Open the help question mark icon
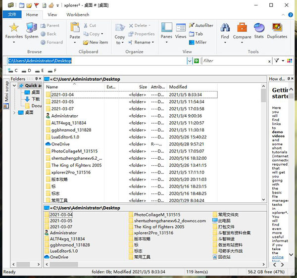Viewport: 297px width, 278px height. click(291, 15)
